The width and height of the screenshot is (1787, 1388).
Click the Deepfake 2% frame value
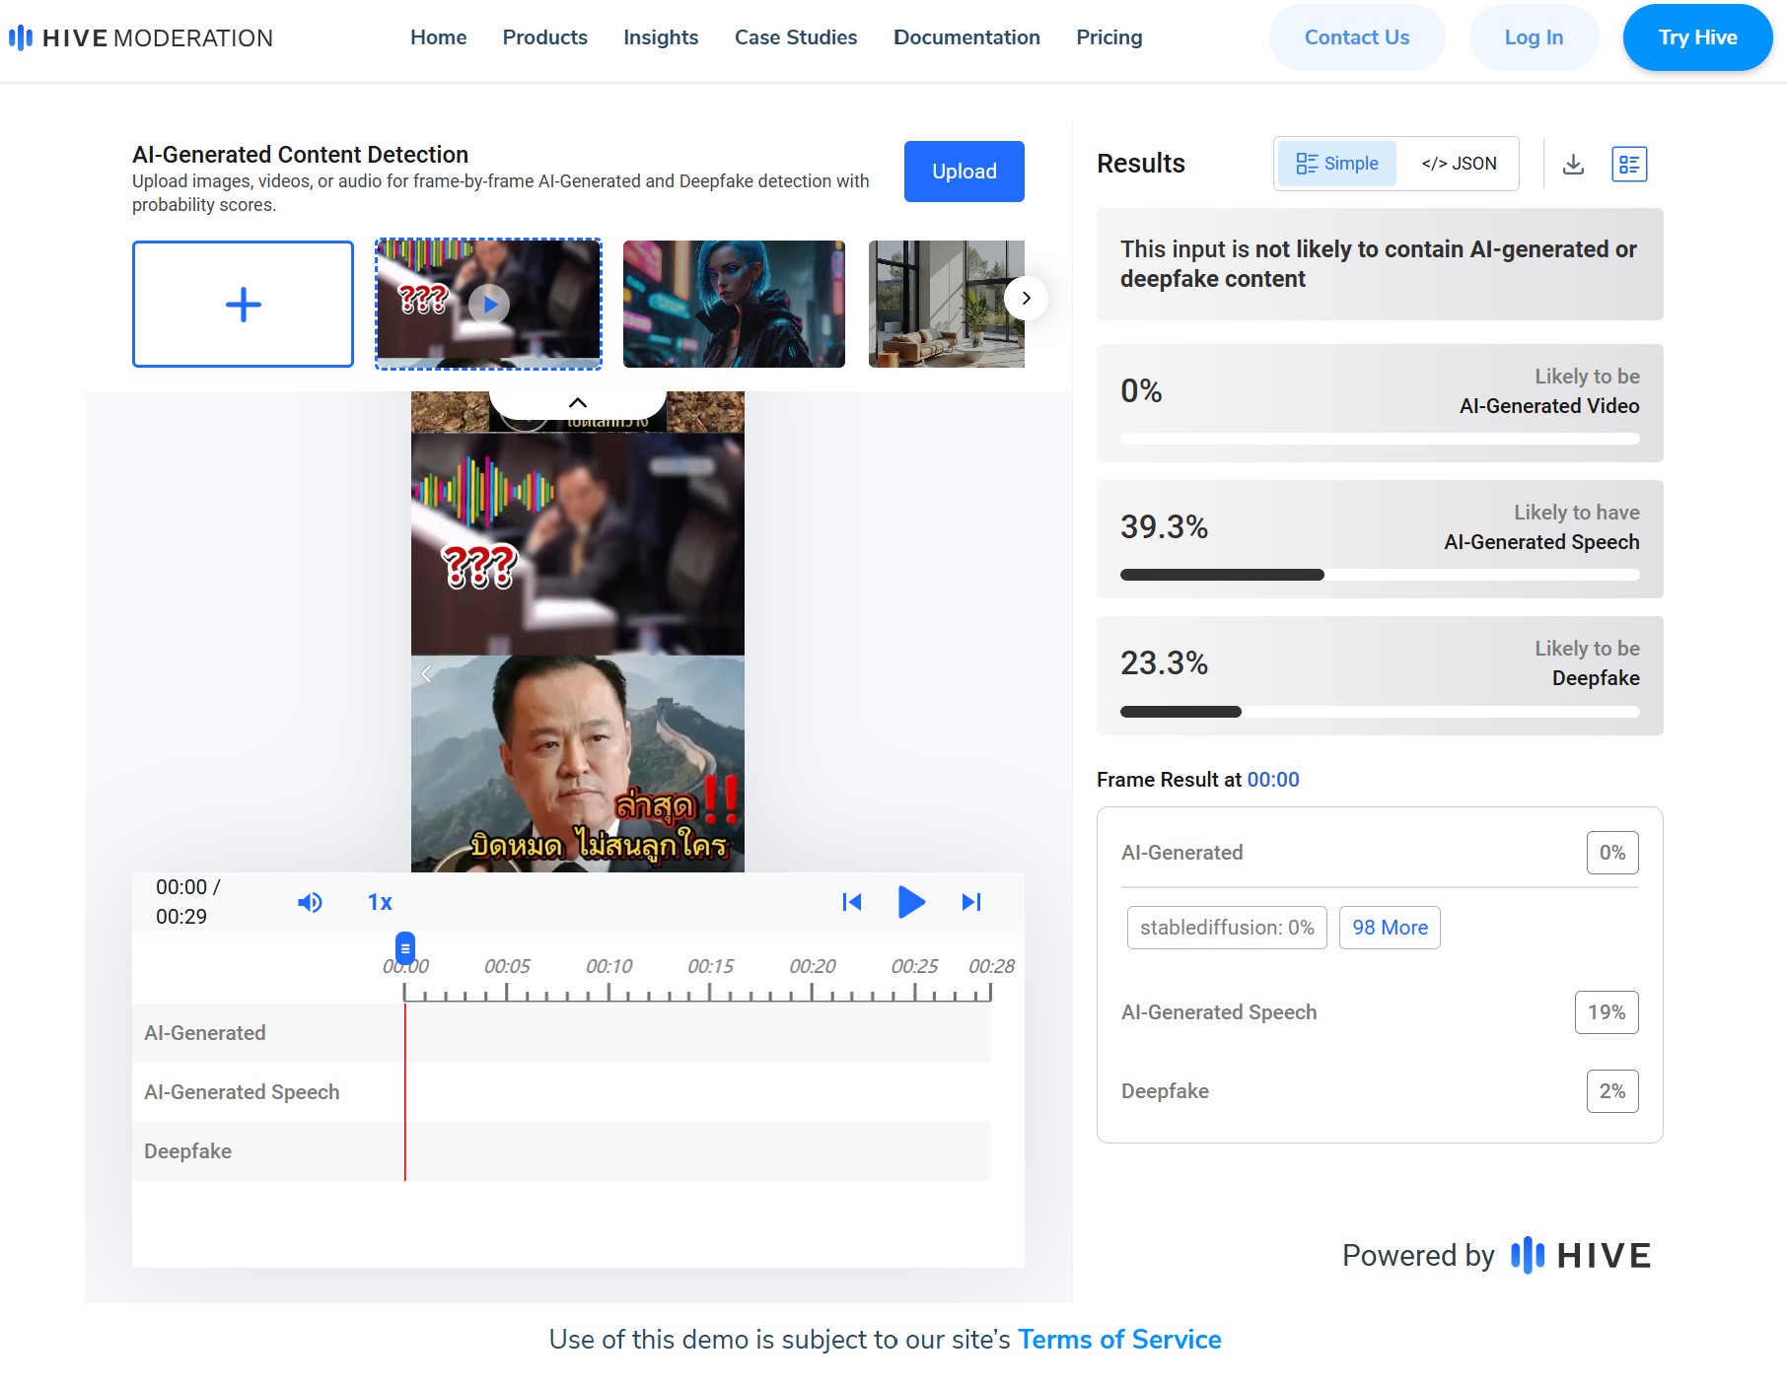pos(1612,1091)
